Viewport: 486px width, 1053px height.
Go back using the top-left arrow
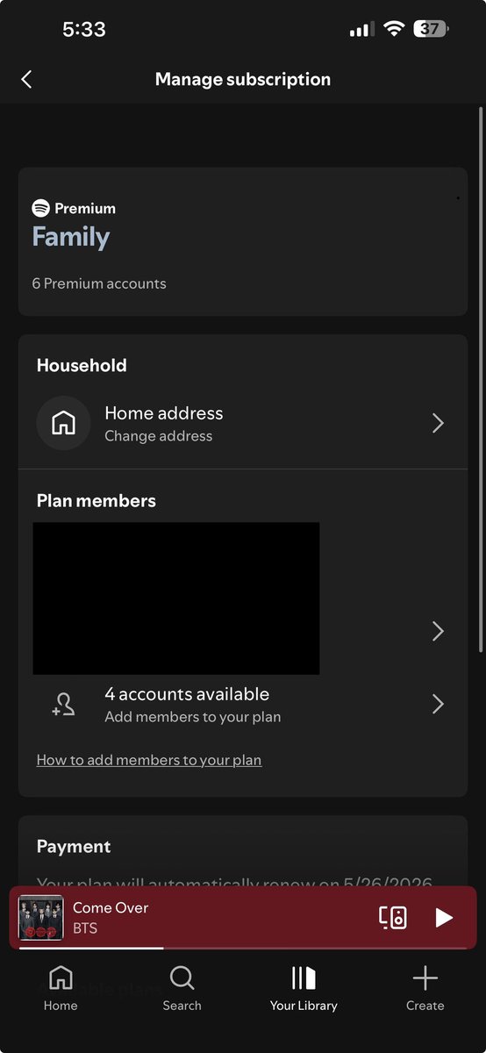[26, 79]
